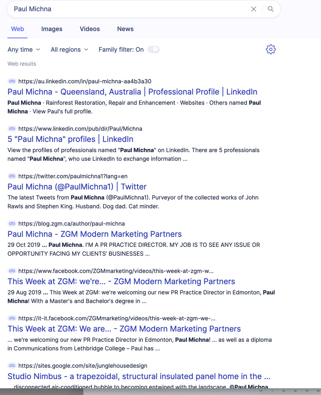Viewport: 321px width, 395px height.
Task: Click mask icon beside linkedin.com/pub/dir result
Action: point(12,129)
